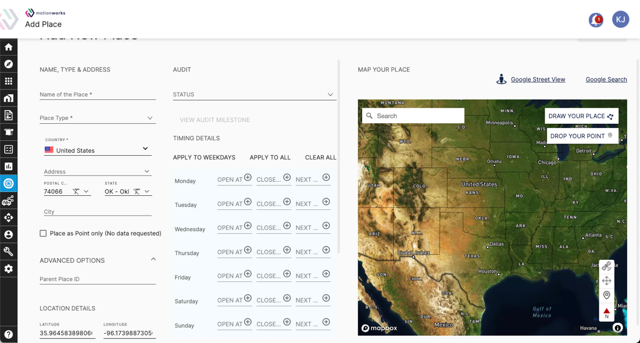
Task: Open the settings gear icon in sidebar
Action: [9, 269]
